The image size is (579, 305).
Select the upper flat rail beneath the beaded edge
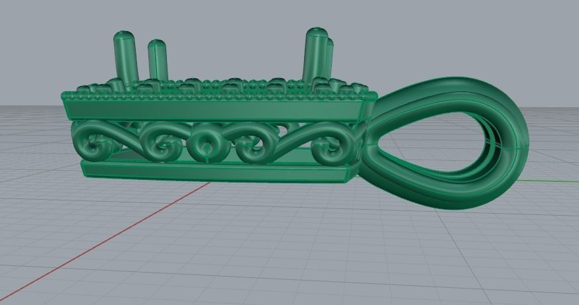[218, 111]
